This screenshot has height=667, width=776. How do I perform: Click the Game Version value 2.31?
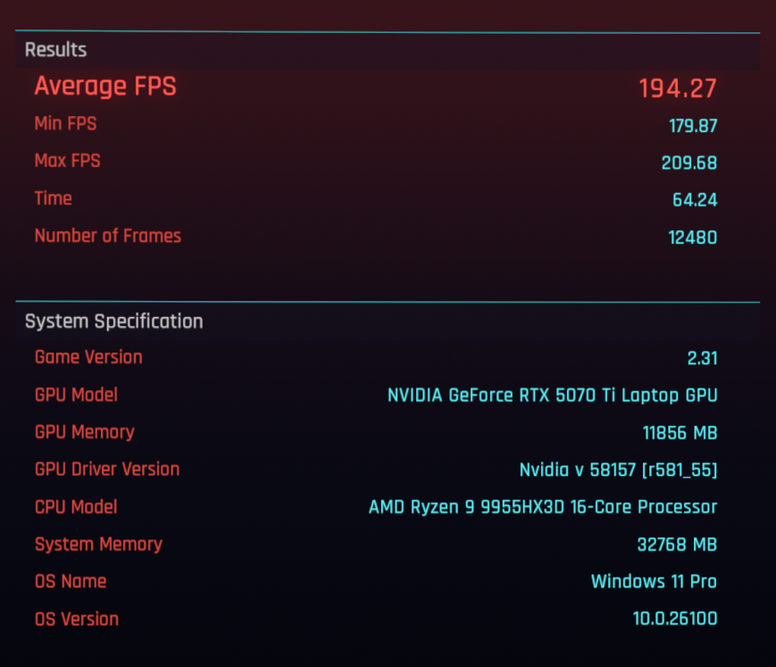(702, 358)
